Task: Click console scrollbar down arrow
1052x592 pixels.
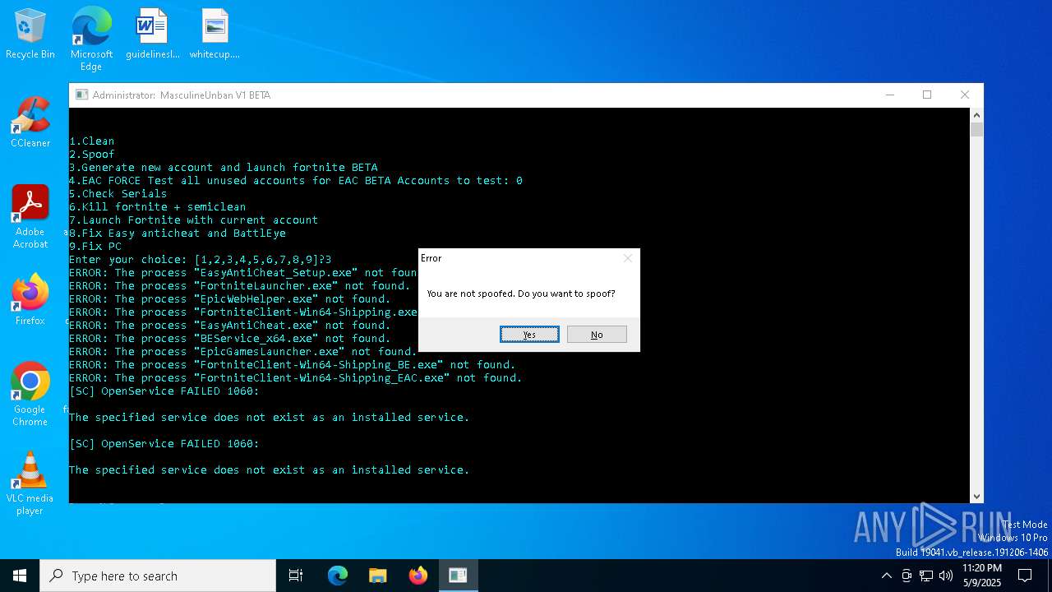Action: click(976, 496)
